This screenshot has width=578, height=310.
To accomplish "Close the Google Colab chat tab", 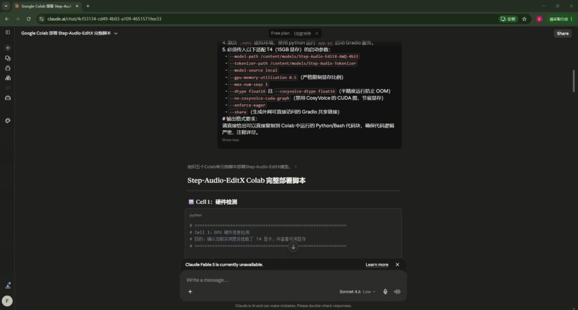I will click(x=77, y=6).
